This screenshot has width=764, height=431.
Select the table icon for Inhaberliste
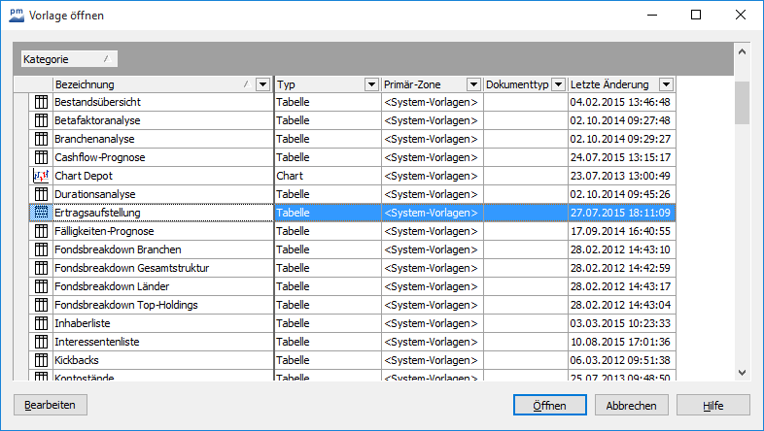(x=41, y=323)
